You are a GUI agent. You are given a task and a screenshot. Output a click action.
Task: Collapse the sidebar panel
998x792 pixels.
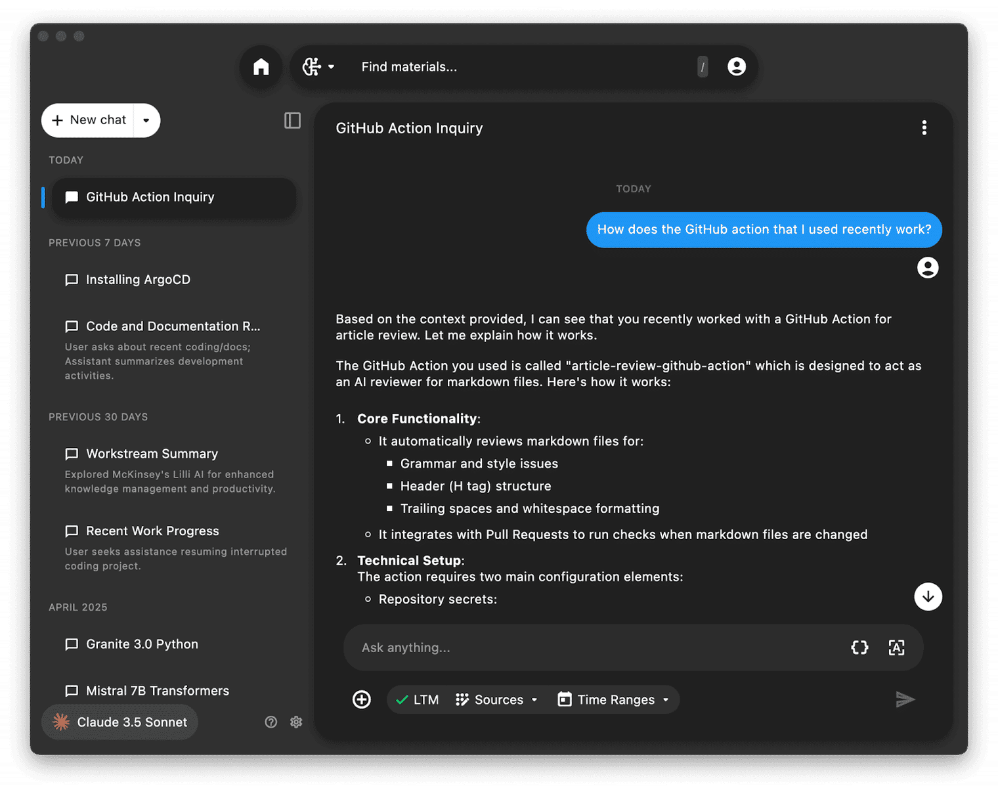(292, 120)
